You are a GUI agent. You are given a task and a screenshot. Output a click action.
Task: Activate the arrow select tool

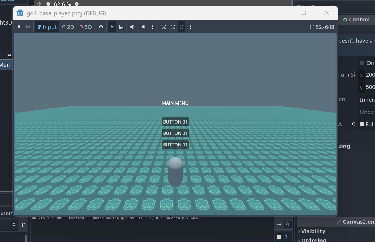tap(112, 27)
